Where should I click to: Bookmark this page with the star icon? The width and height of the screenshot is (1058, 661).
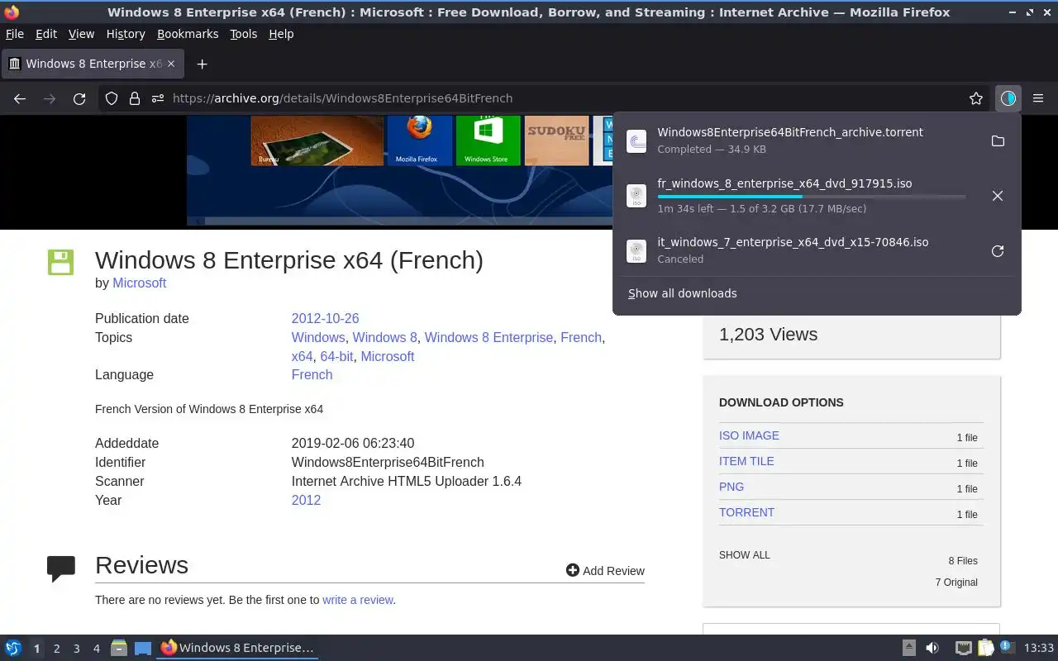point(976,98)
